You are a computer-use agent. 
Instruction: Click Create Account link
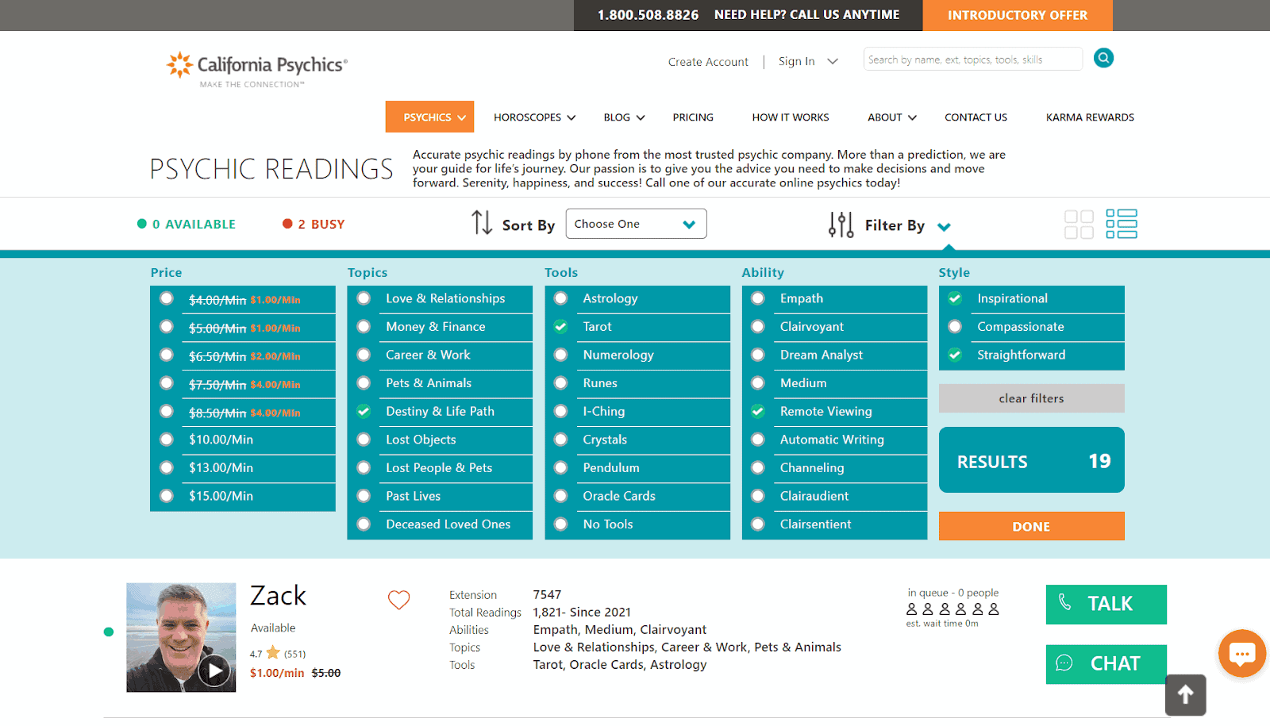[708, 62]
